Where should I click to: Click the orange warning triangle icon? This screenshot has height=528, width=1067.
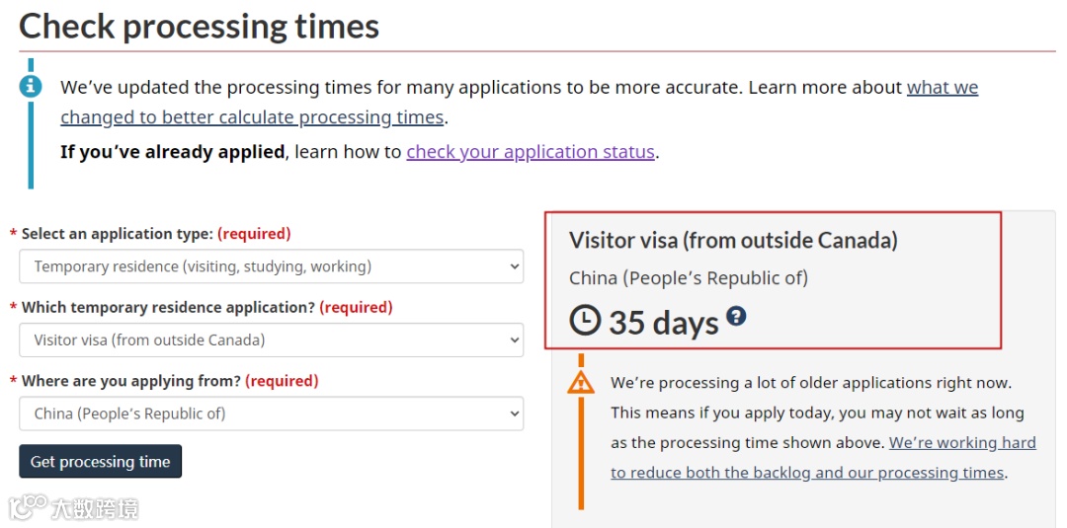[x=581, y=383]
